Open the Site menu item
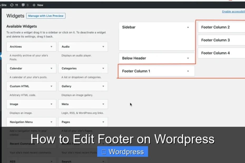The height and width of the screenshot is (163, 245). (3, 5)
